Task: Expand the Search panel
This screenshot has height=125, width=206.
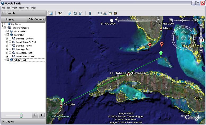Action: (23, 13)
